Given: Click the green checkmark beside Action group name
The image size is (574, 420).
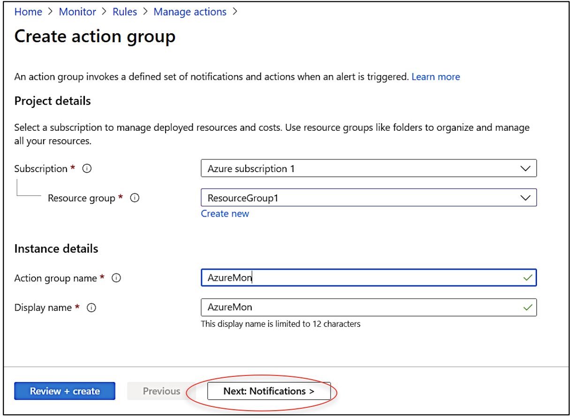Looking at the screenshot, I should [x=529, y=277].
